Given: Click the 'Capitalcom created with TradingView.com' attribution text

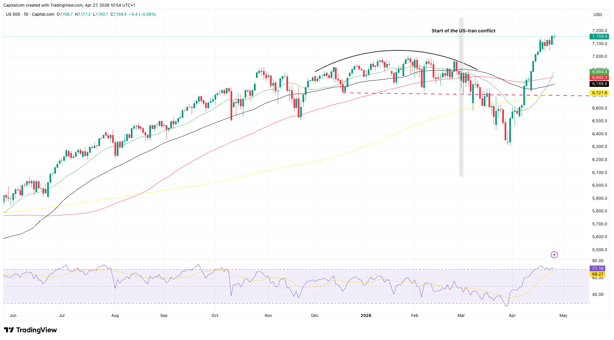Looking at the screenshot, I should [43, 5].
